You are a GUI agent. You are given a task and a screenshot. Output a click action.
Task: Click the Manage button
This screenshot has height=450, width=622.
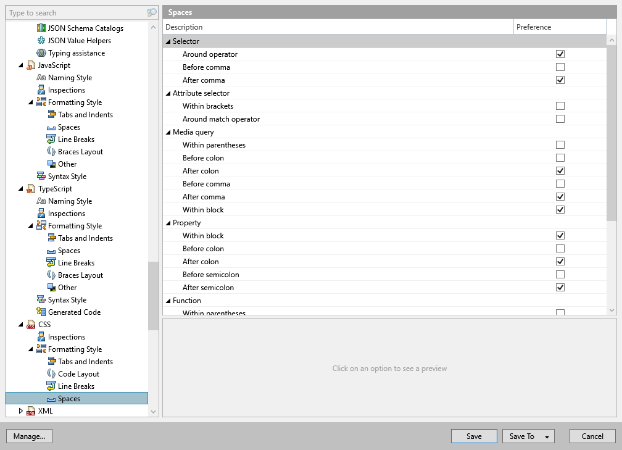(x=29, y=436)
